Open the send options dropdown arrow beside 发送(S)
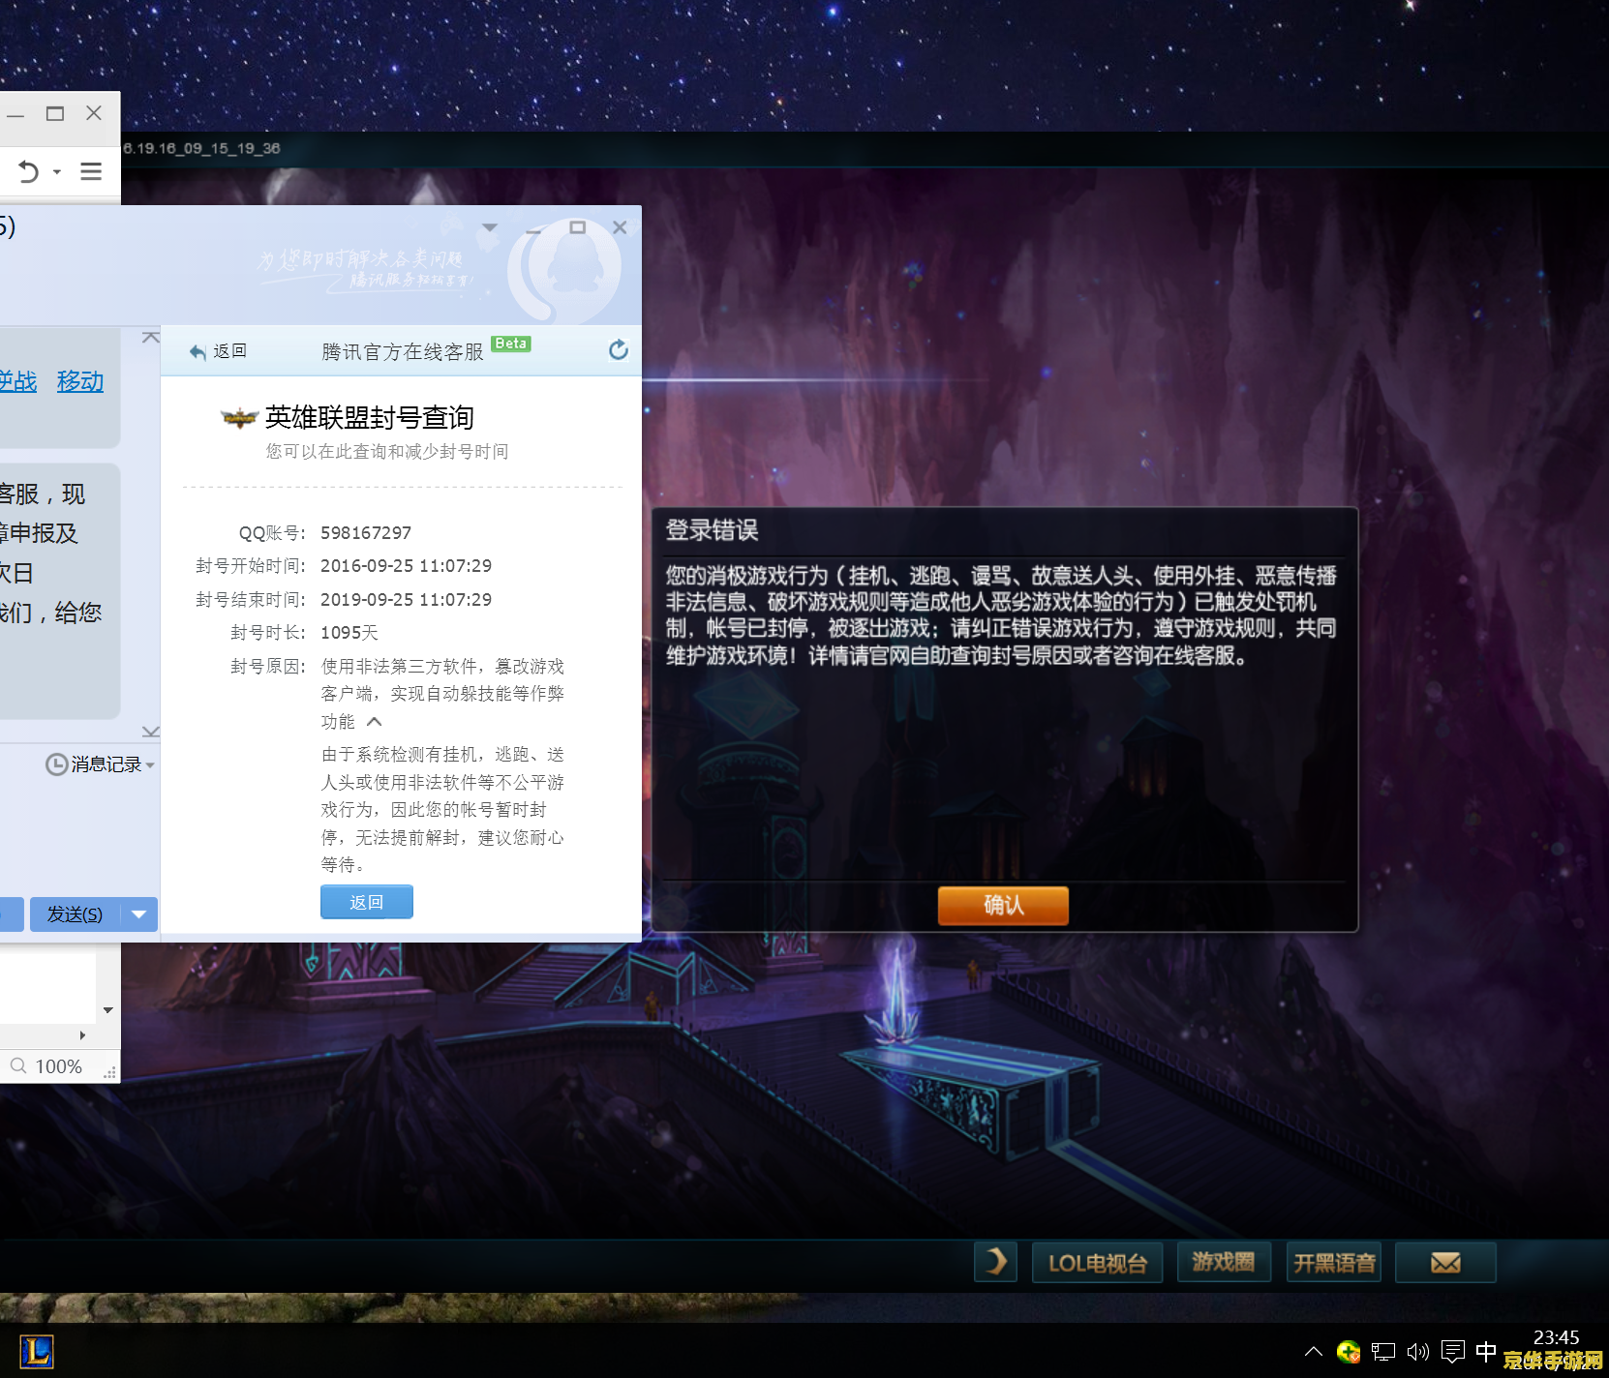This screenshot has height=1378, width=1609. click(139, 914)
